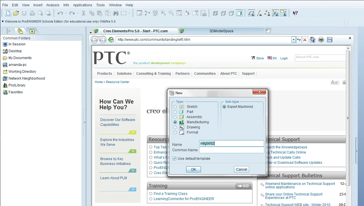Viewport: 364px width, 206px height.
Task: Select Shading display style icon
Action: click(239, 13)
